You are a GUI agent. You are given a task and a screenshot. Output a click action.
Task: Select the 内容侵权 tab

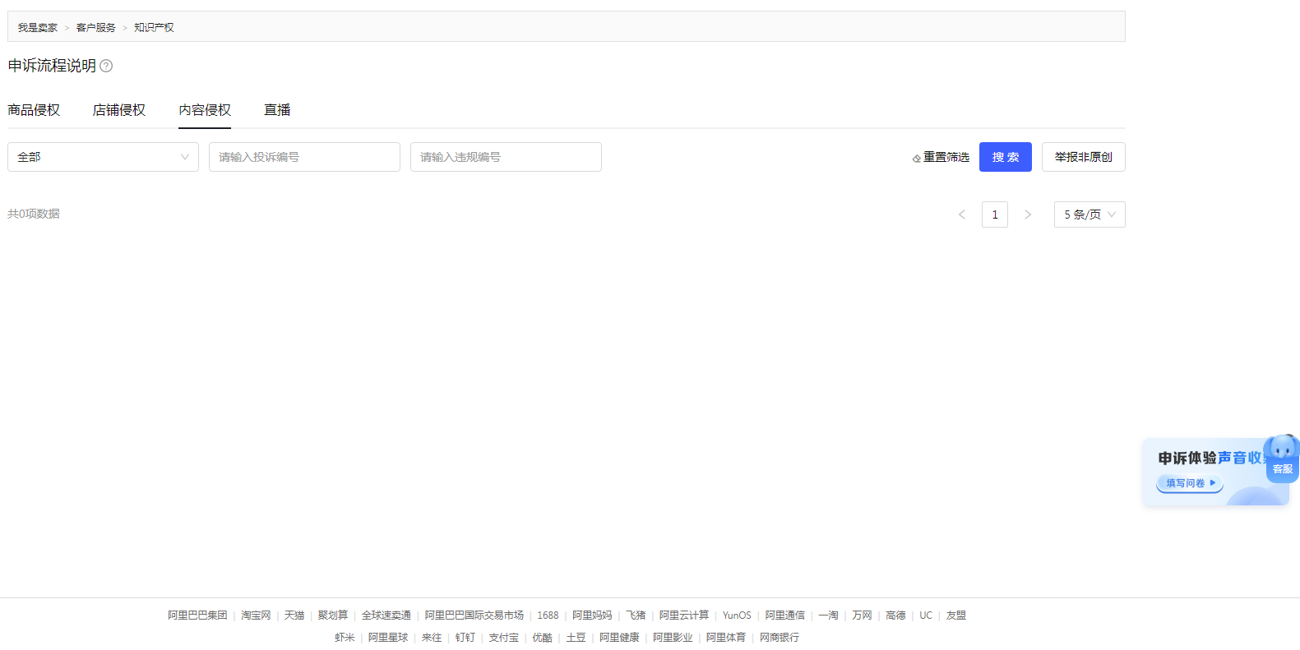pos(205,110)
